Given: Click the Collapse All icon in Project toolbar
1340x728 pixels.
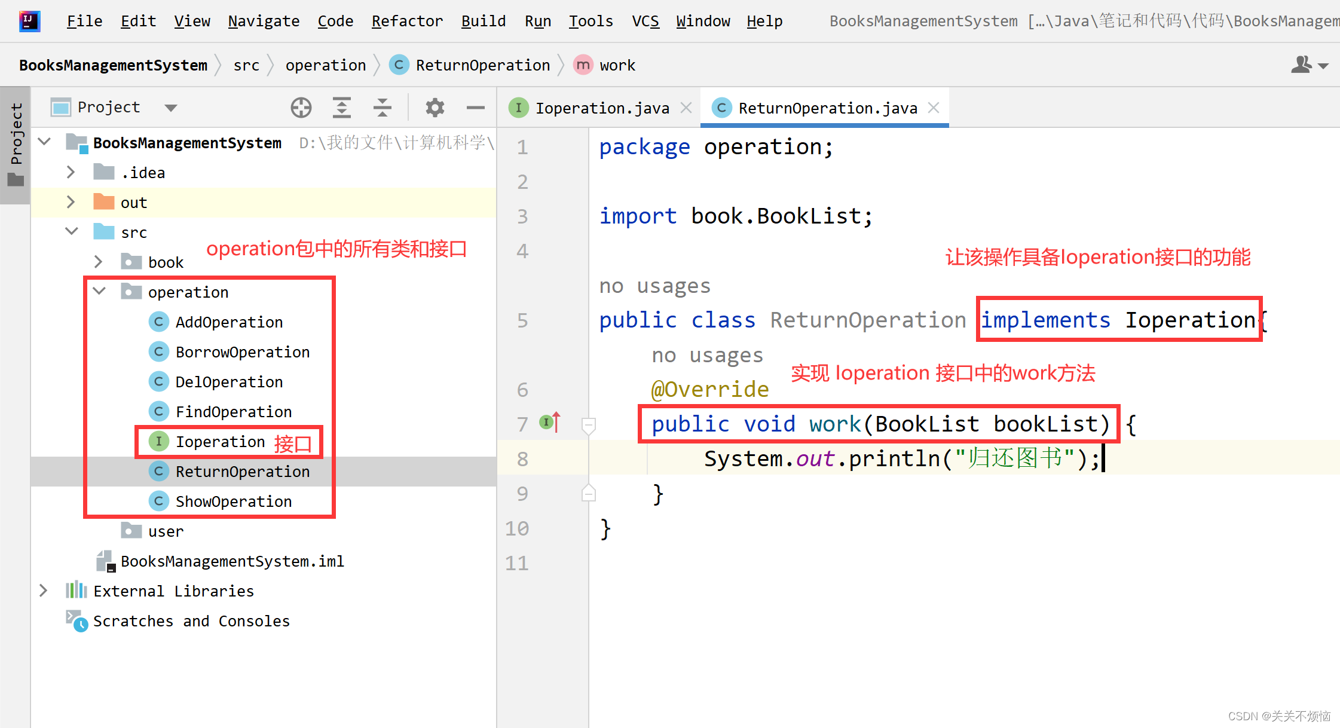Looking at the screenshot, I should pyautogui.click(x=382, y=108).
